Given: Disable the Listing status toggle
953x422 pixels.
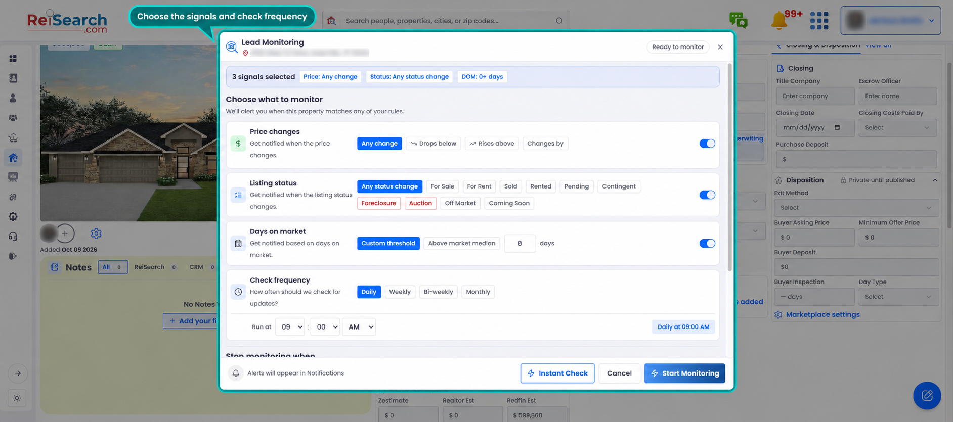Looking at the screenshot, I should click(707, 195).
